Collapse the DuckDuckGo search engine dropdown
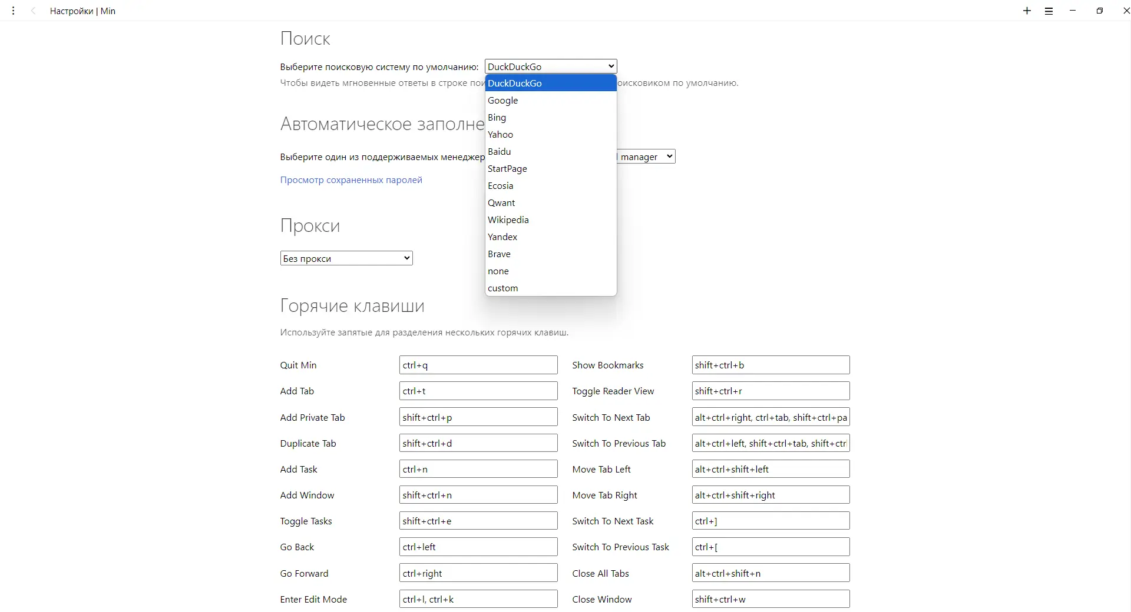Viewport: 1131px width, 612px height. point(550,66)
